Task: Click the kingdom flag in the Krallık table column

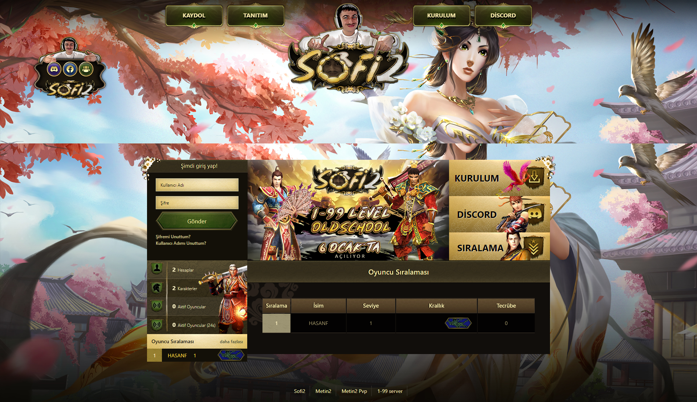Action: tap(458, 323)
